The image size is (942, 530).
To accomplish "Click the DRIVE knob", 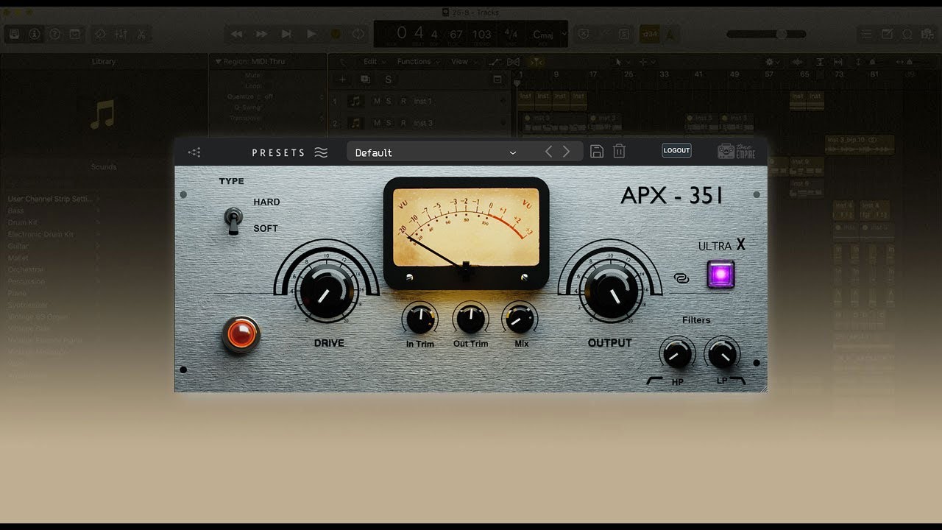I will [326, 292].
